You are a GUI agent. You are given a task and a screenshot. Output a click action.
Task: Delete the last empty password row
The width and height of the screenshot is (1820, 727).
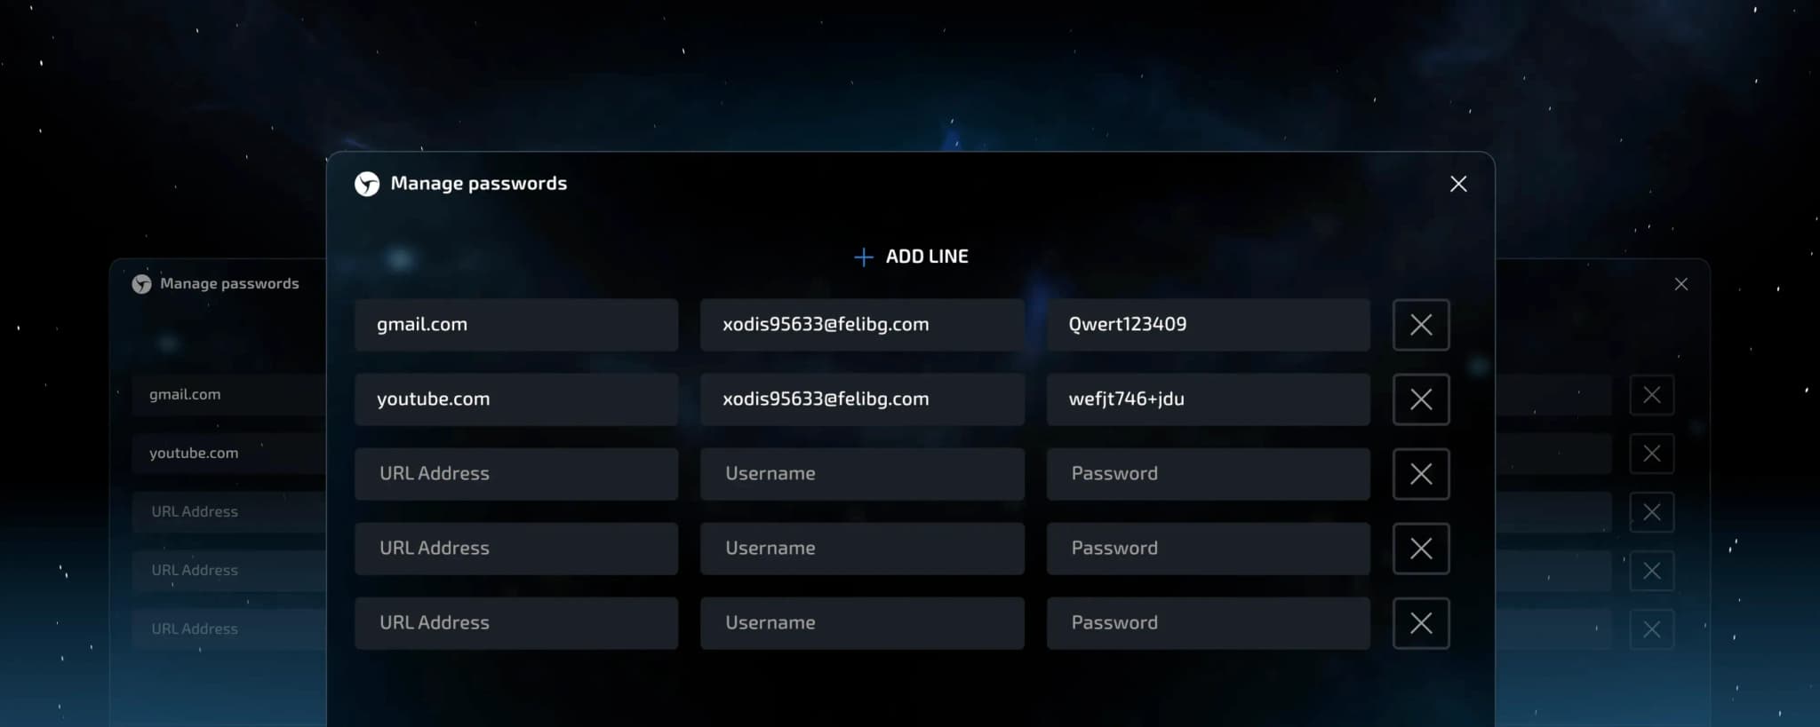(1420, 623)
